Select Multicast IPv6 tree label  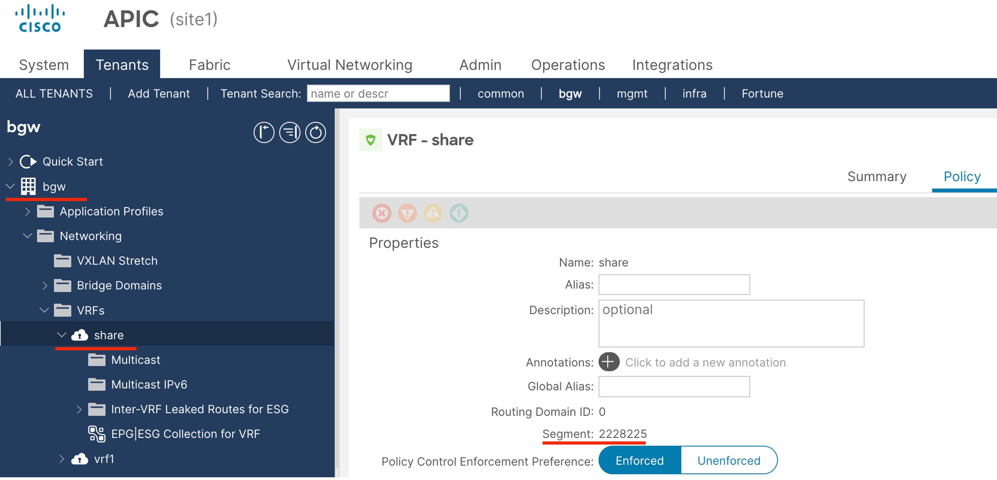pos(149,385)
